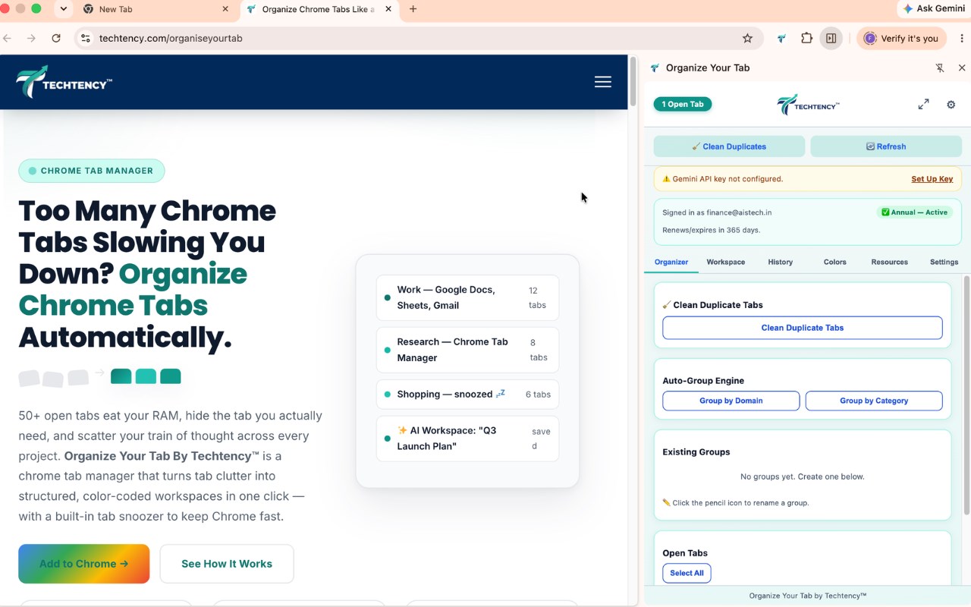Open the Resources tab
Image resolution: width=971 pixels, height=607 pixels.
coord(890,262)
